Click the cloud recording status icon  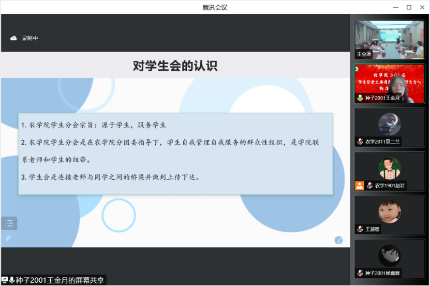(13, 38)
